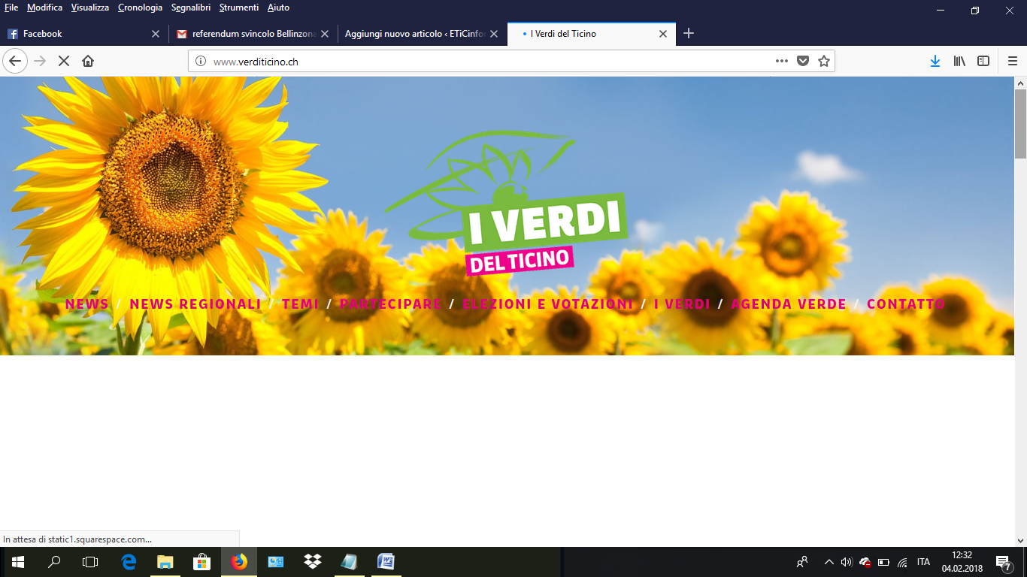Open the Wi-Fi network icon in tray
1027x577 pixels.
902,562
